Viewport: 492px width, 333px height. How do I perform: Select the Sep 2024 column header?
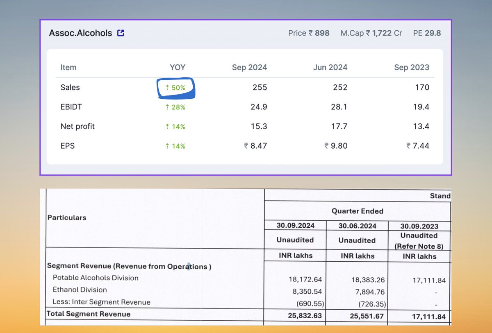pyautogui.click(x=249, y=68)
